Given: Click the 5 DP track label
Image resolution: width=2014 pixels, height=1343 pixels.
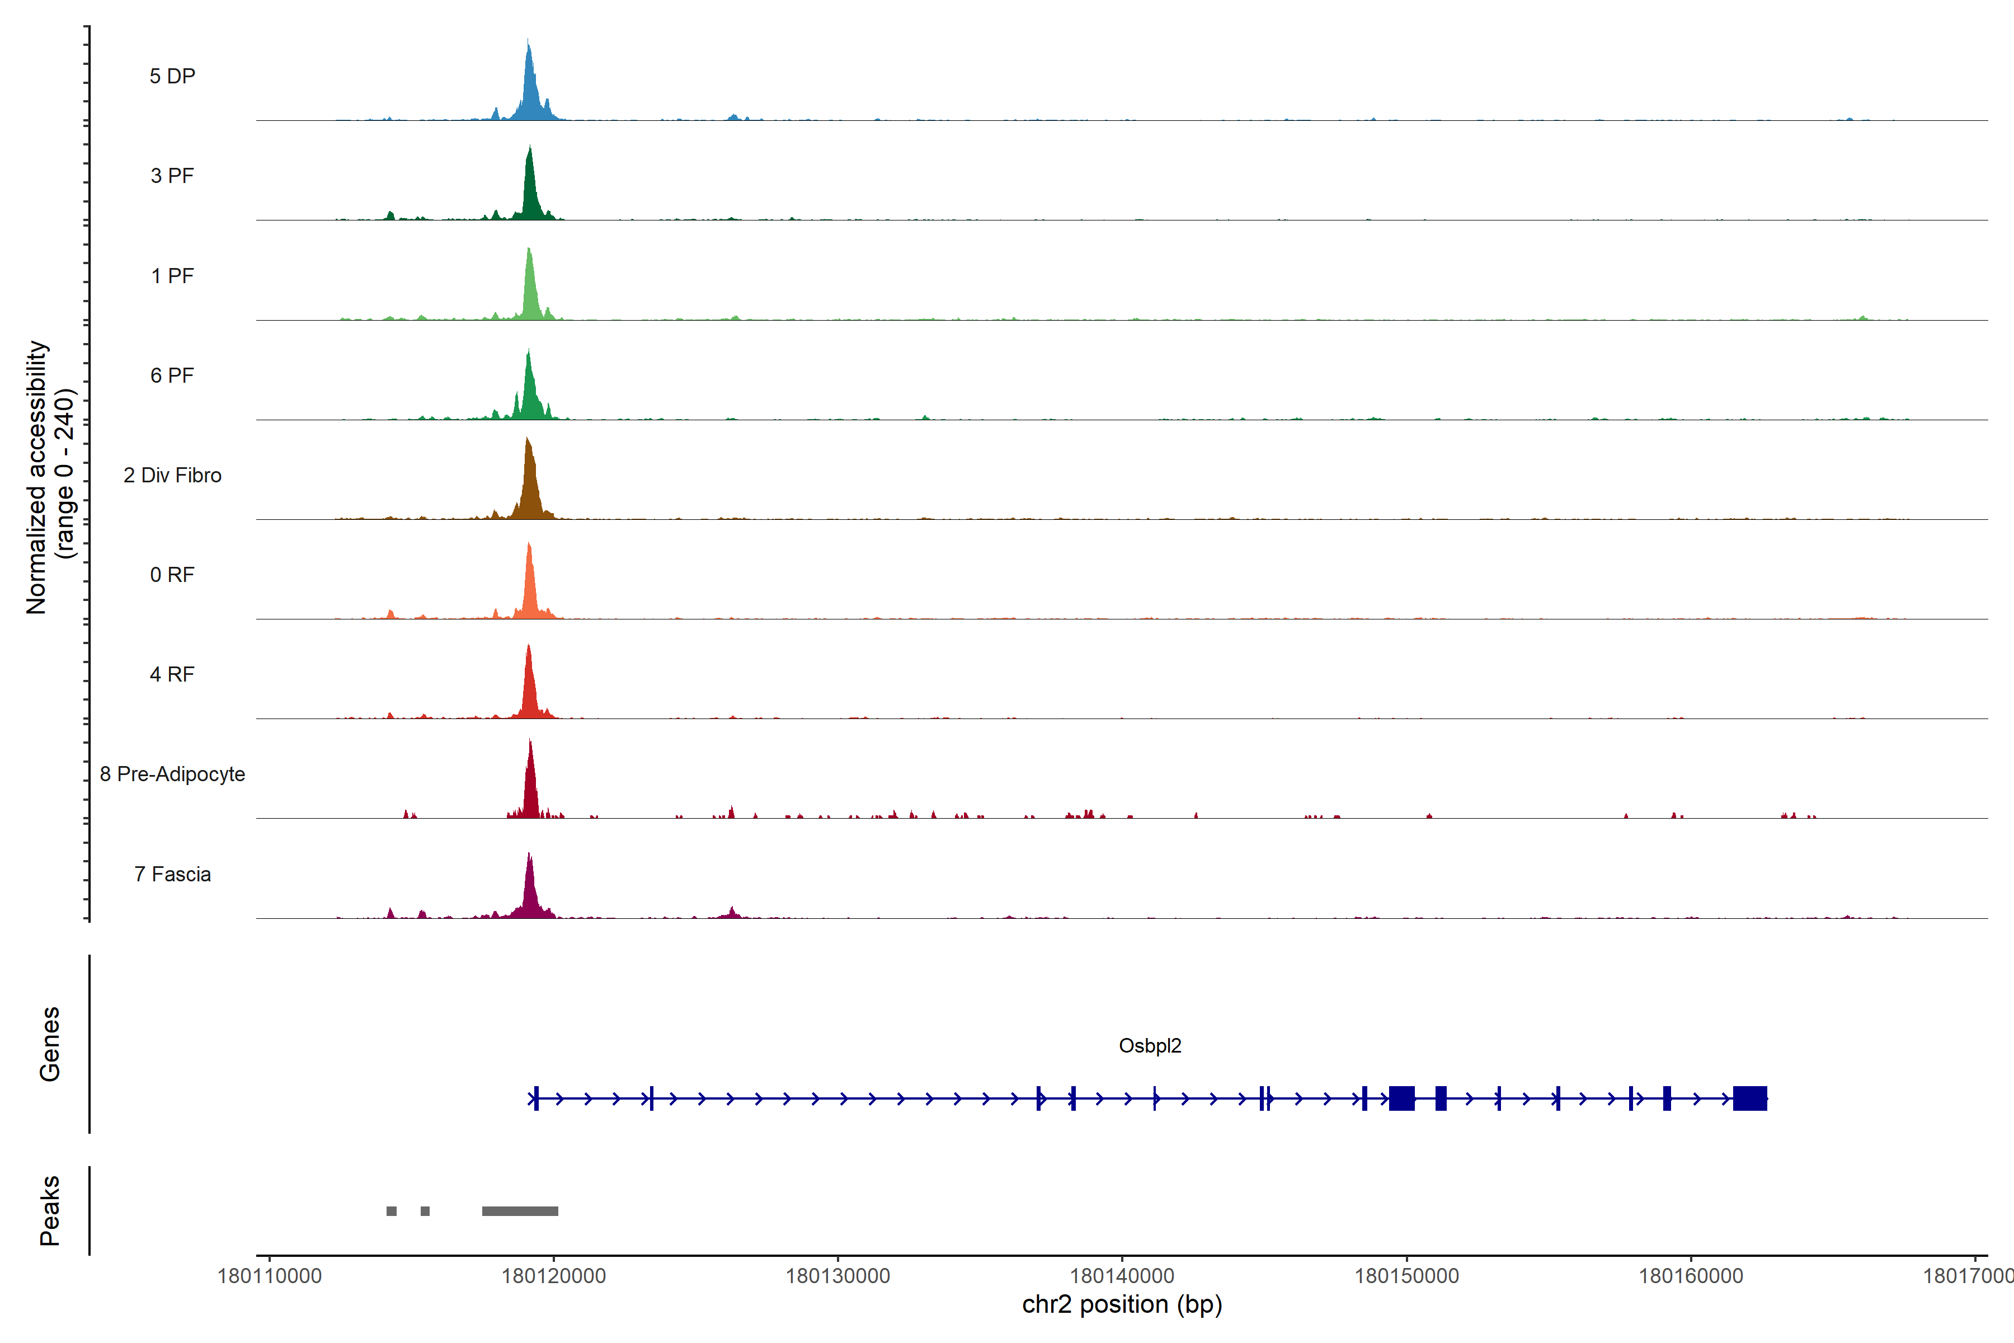Looking at the screenshot, I should coord(172,76).
